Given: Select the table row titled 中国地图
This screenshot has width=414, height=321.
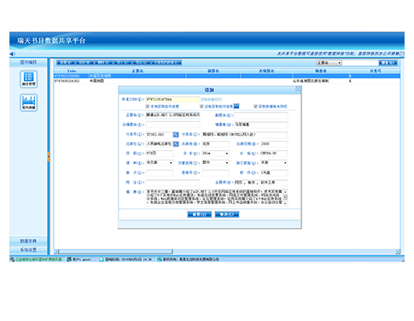Looking at the screenshot, I should click(227, 81).
